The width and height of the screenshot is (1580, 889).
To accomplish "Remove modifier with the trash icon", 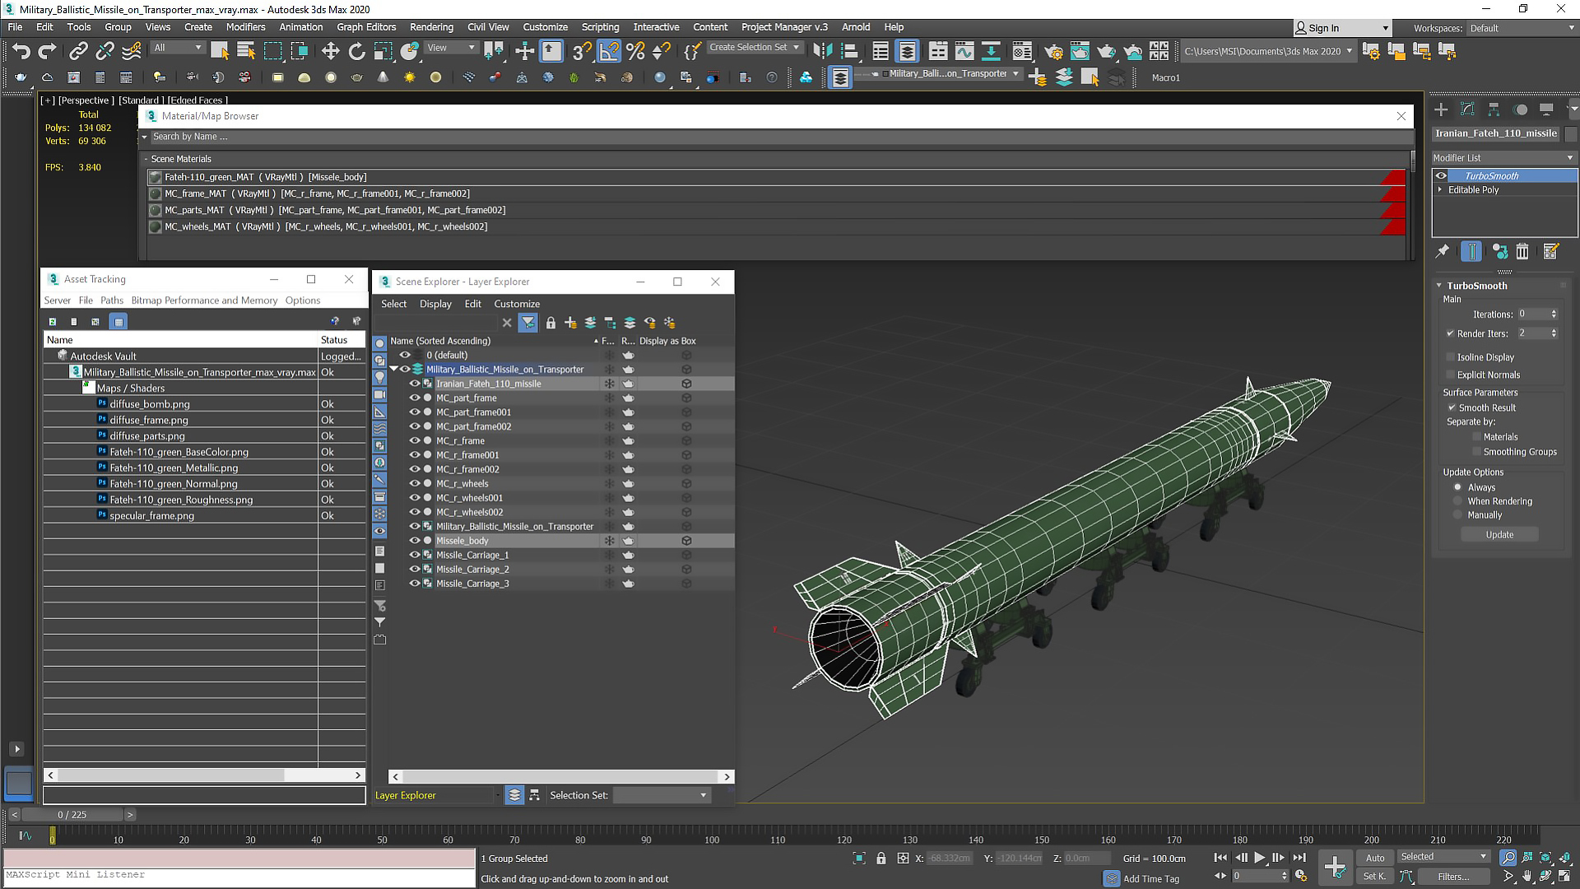I will point(1522,252).
